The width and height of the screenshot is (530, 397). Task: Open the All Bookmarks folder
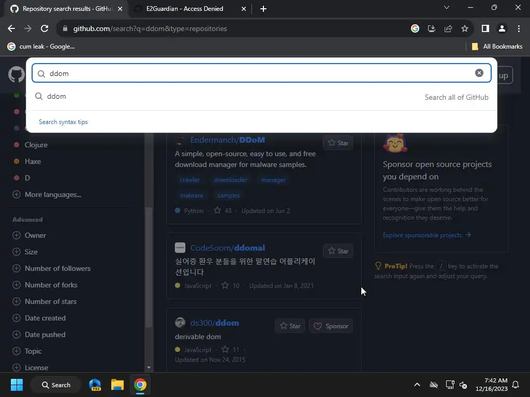coord(497,47)
